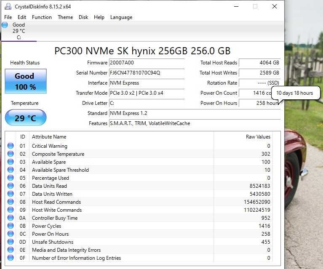
Task: Select the Critical Warning attribute row
Action: [x=139, y=146]
